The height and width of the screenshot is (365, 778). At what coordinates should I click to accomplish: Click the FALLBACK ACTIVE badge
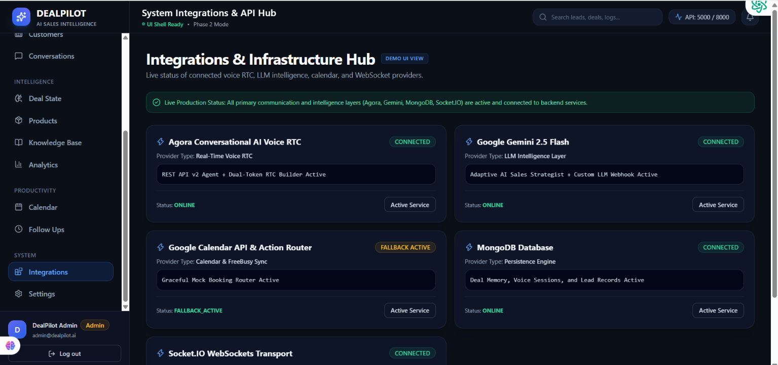pos(405,248)
